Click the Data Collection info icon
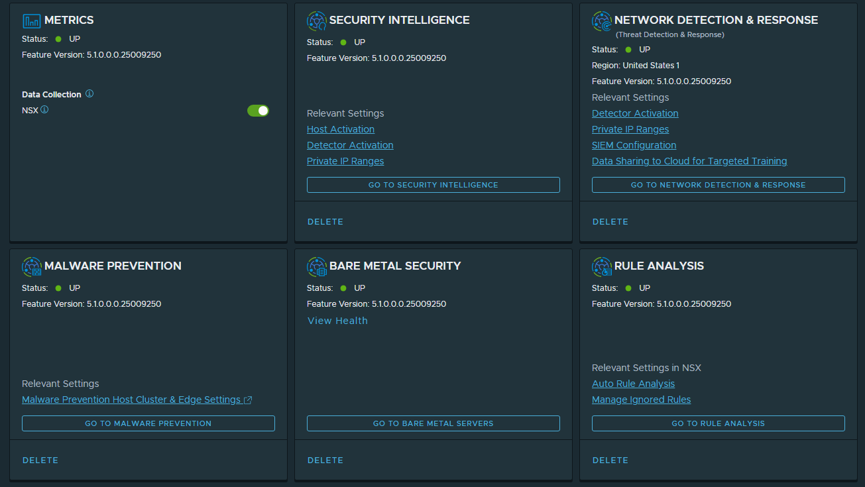 89,94
